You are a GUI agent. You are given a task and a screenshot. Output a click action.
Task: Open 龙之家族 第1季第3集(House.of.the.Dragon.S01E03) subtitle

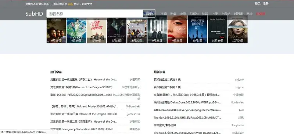tap(81, 87)
